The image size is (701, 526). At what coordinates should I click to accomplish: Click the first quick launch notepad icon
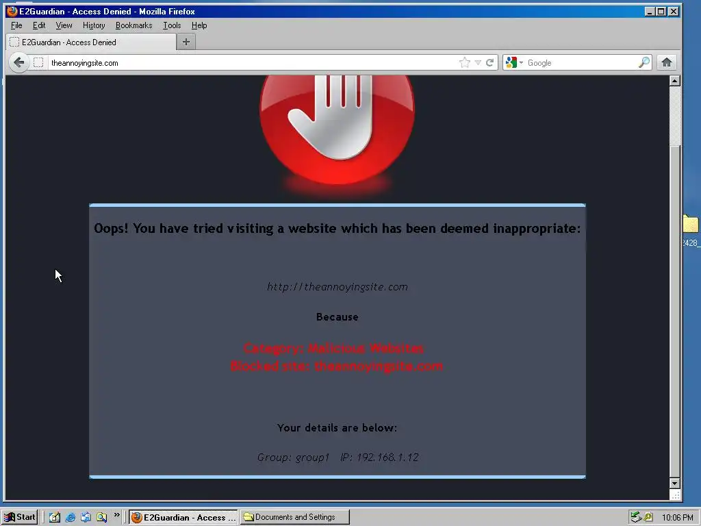click(x=55, y=518)
